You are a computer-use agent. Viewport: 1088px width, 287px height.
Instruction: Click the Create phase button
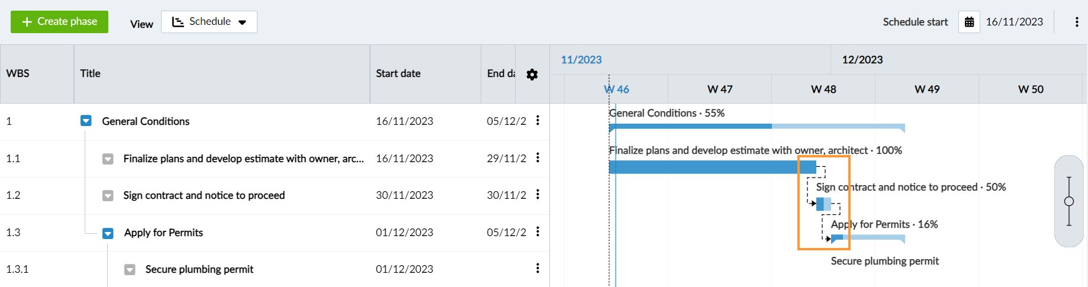click(59, 22)
